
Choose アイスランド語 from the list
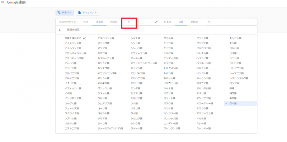(73, 43)
